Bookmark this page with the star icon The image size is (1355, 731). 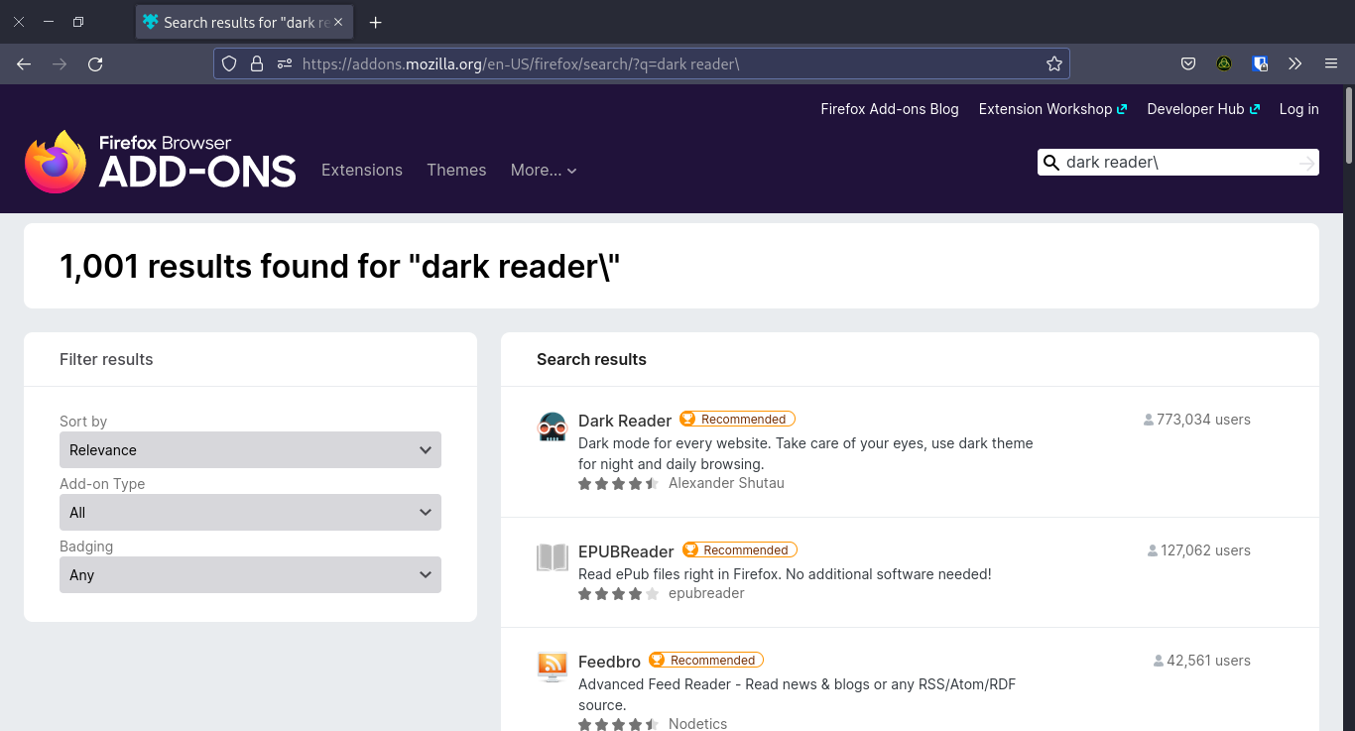(1054, 63)
